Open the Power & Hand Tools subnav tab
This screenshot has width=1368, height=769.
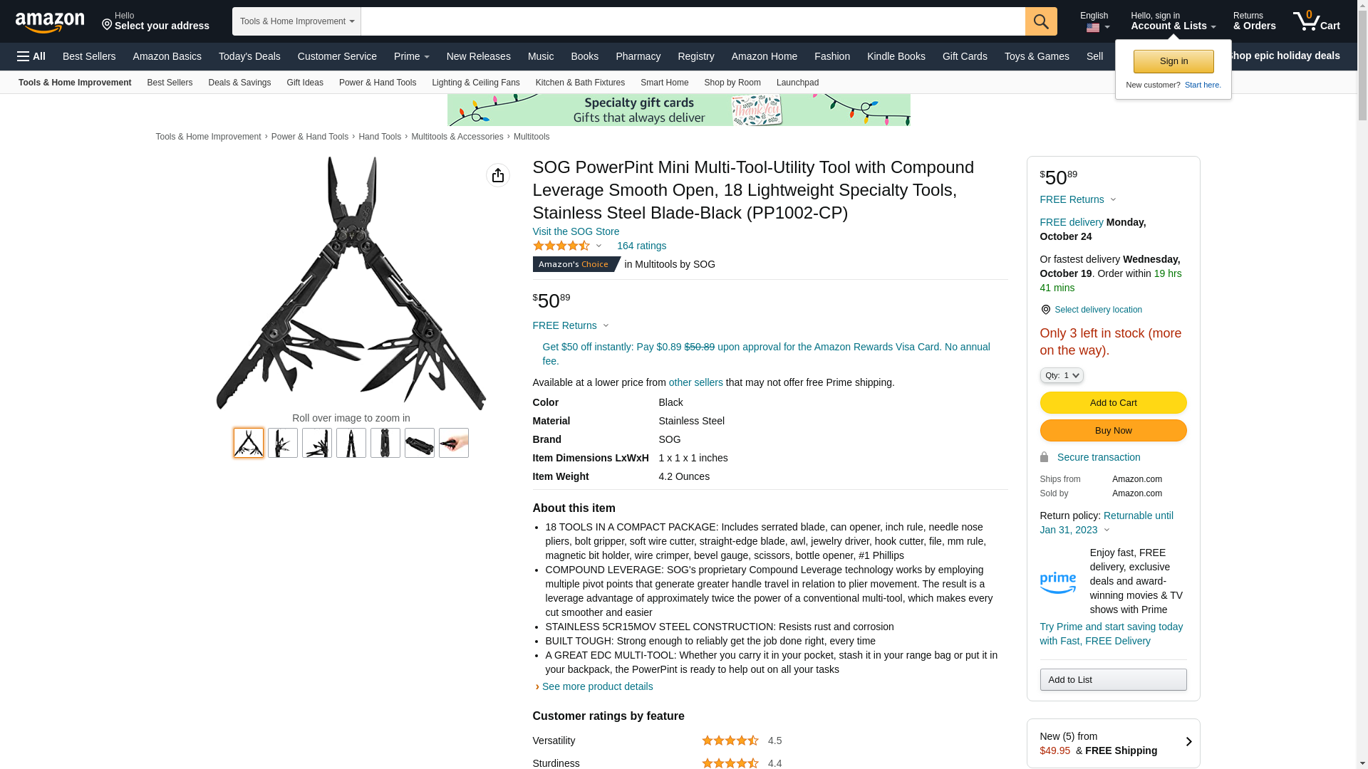tap(378, 83)
